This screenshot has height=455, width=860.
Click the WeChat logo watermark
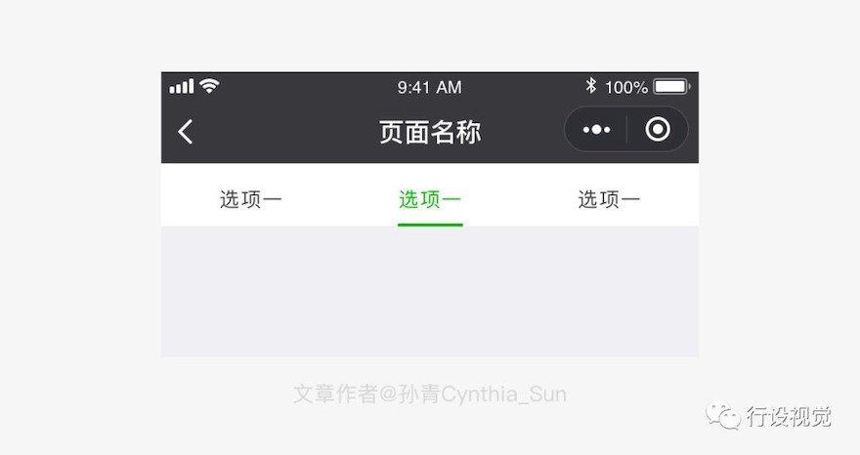point(723,416)
